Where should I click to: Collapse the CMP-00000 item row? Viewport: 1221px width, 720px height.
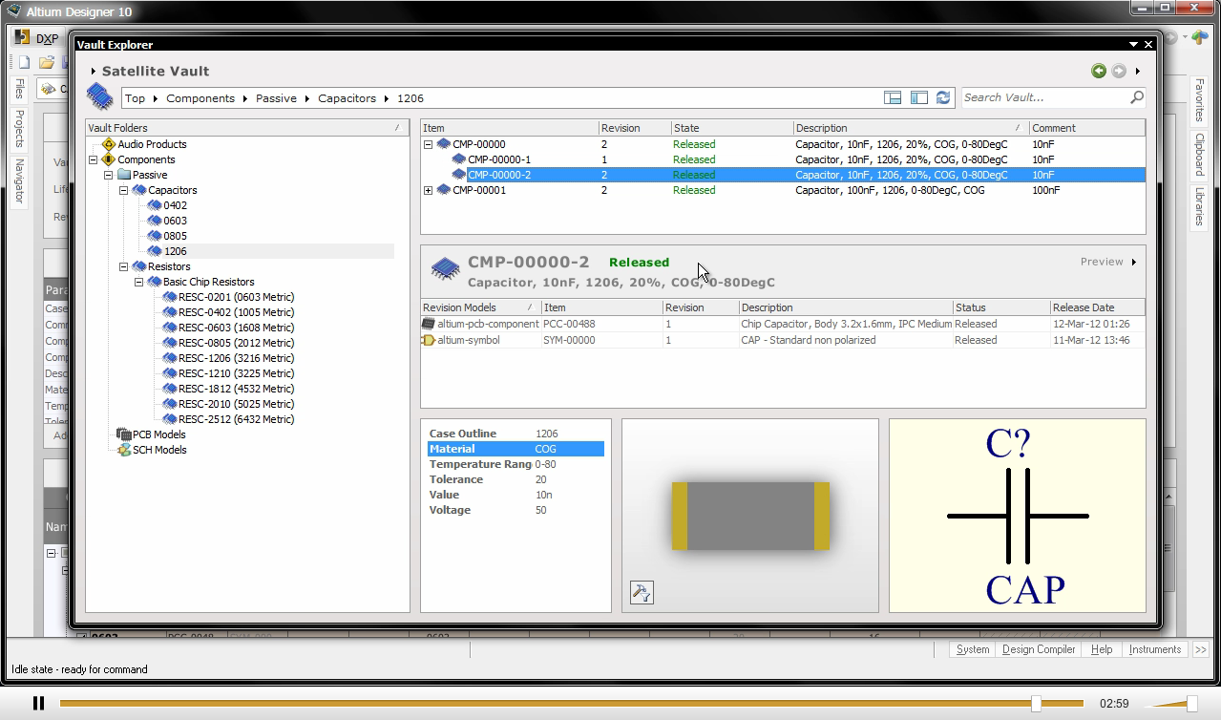[429, 144]
